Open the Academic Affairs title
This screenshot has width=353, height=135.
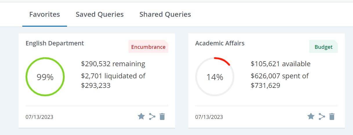coord(220,43)
